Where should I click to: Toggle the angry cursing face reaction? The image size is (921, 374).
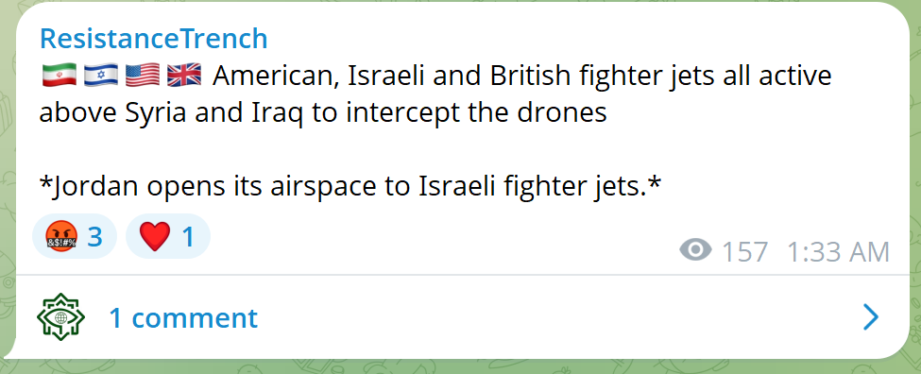coord(75,237)
